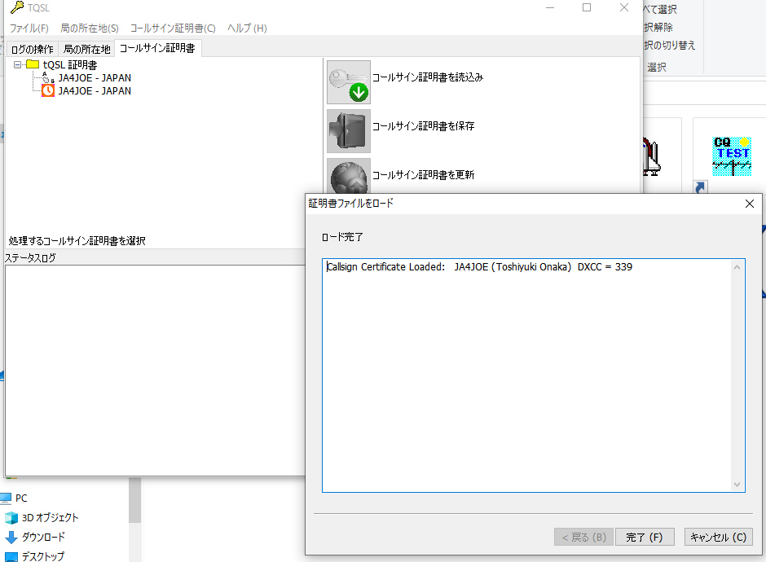This screenshot has height=562, width=766.
Task: Click the save callsign certificate safe icon
Action: [348, 131]
